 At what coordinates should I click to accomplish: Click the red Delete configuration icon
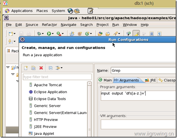pos(41,68)
